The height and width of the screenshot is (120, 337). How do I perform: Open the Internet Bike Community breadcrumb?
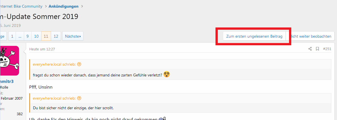(21, 6)
